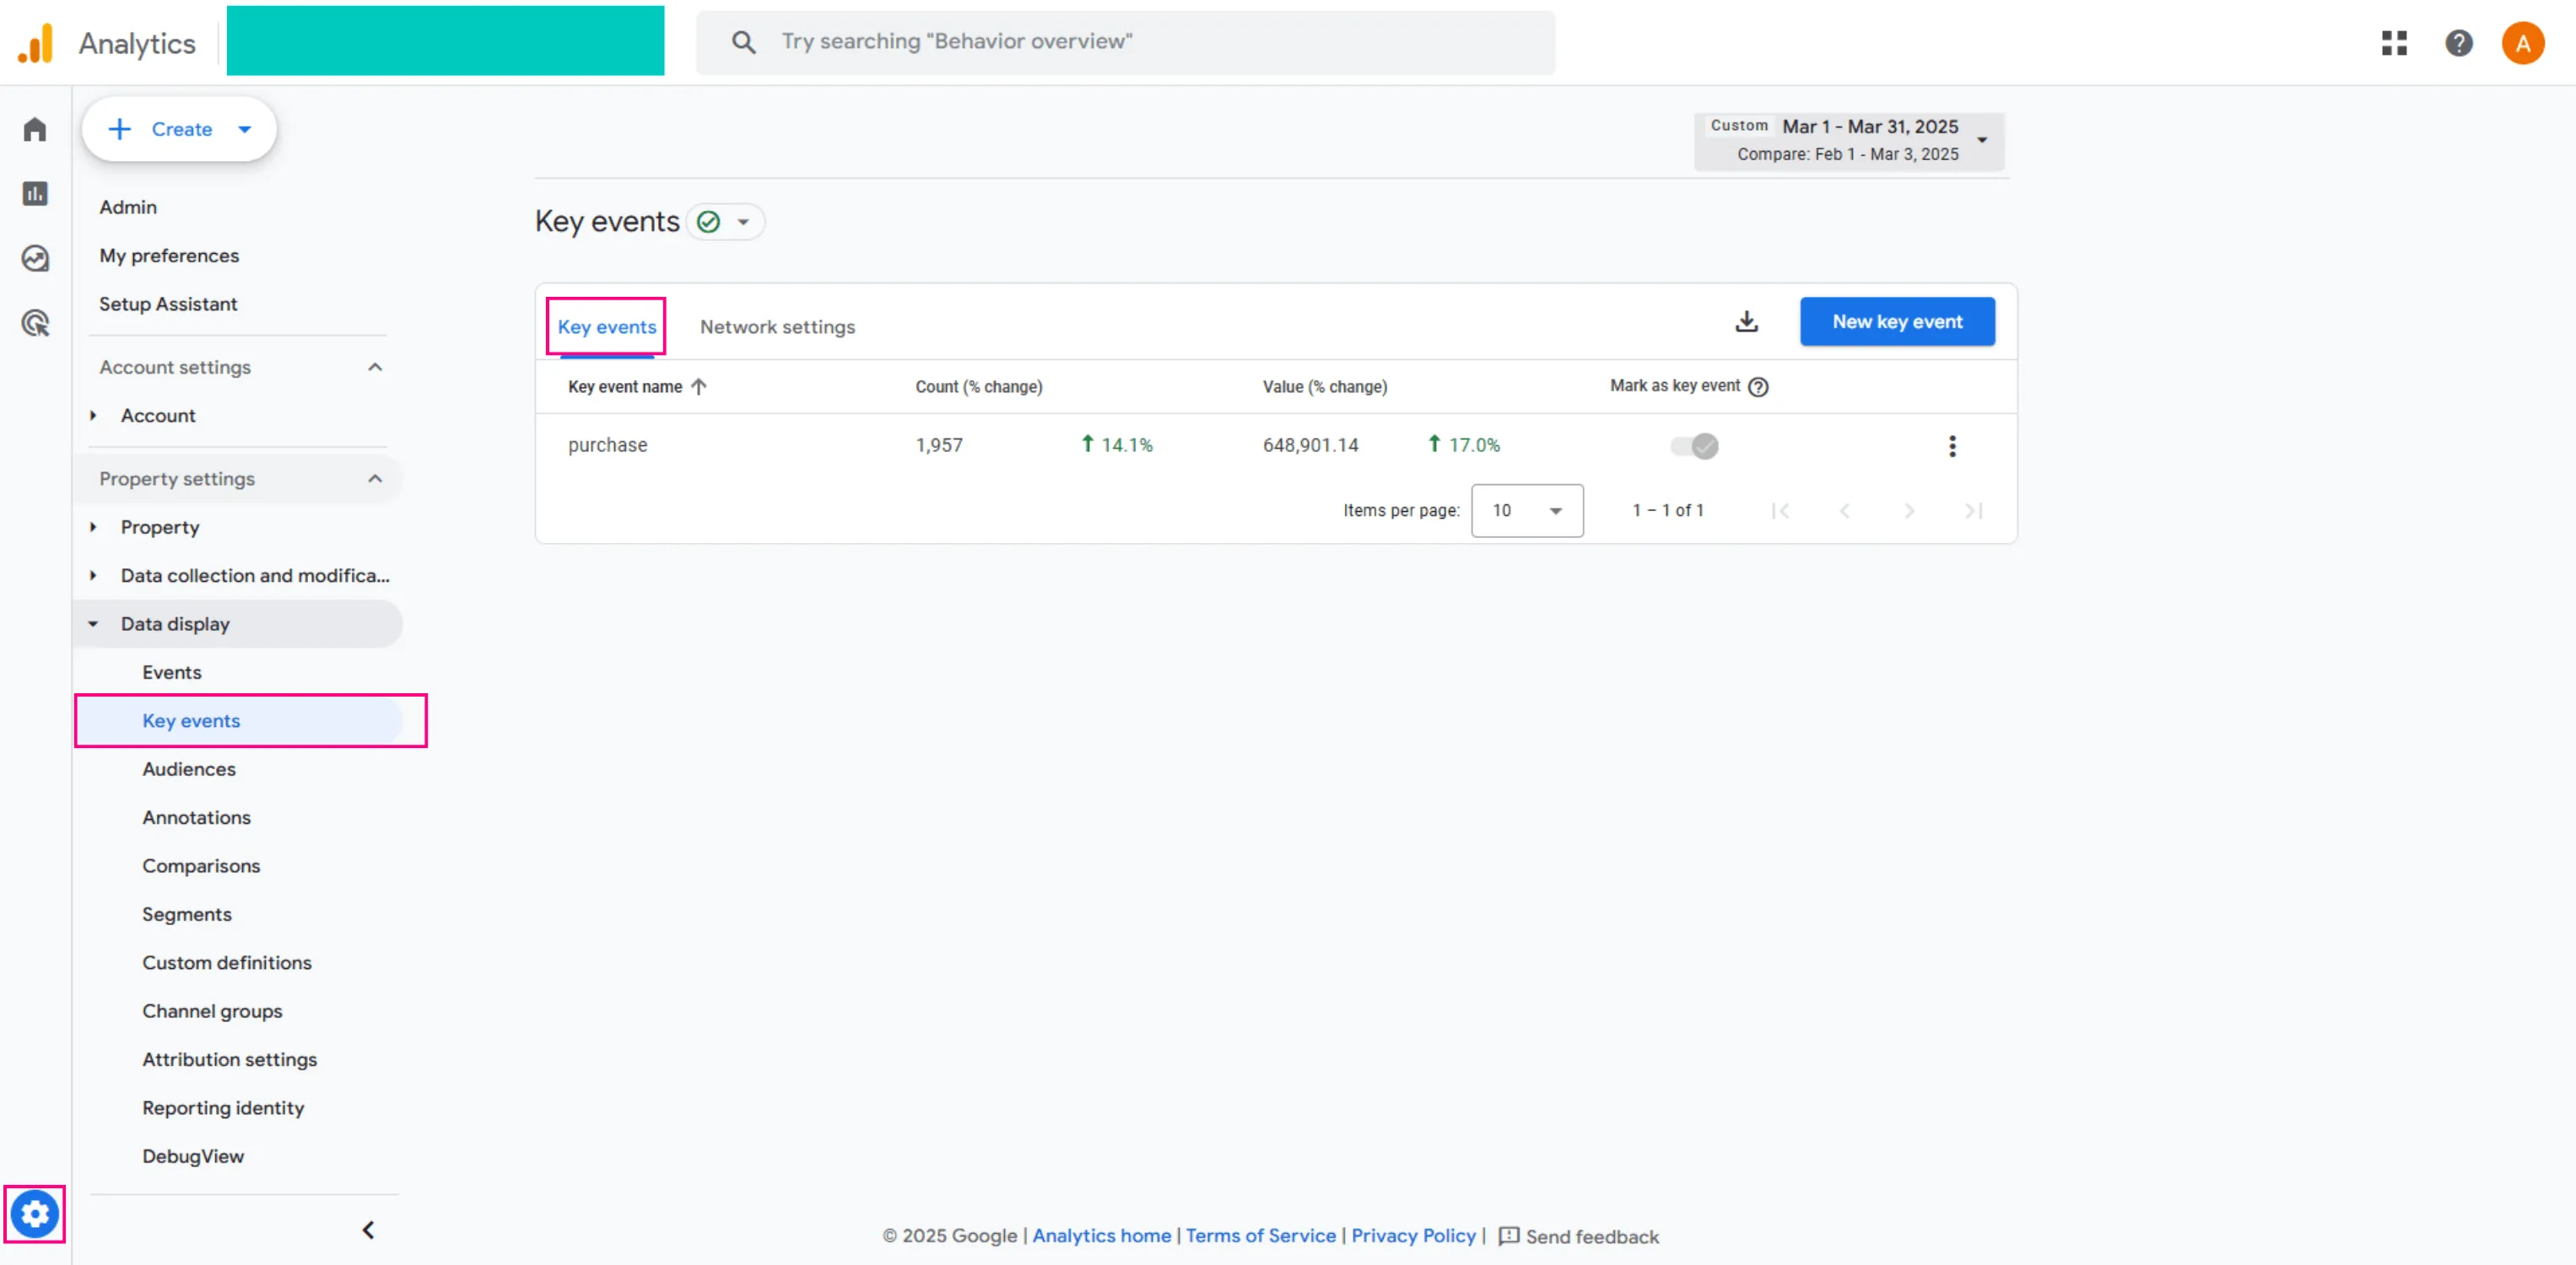Click the Admin gear icon
The image size is (2576, 1265).
click(35, 1214)
